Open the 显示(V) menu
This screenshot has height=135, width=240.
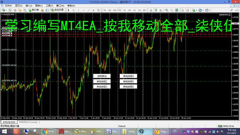point(19,6)
